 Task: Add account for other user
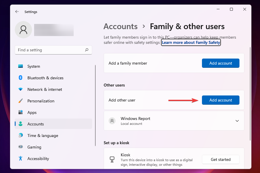pyautogui.click(x=220, y=100)
